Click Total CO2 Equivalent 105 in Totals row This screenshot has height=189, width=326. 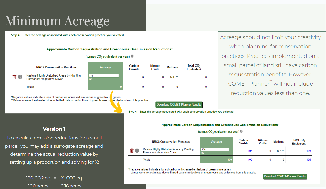[x=308, y=160]
